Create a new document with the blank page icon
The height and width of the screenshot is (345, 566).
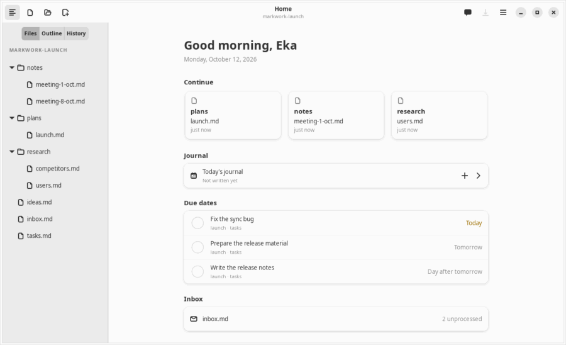(30, 13)
